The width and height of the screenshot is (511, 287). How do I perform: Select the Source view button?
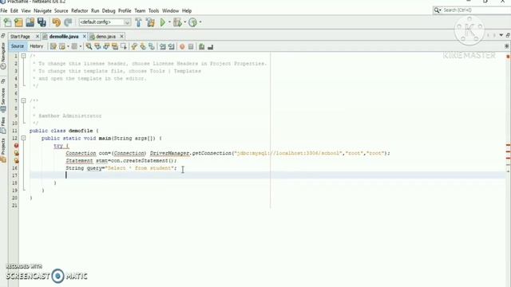[x=18, y=46]
